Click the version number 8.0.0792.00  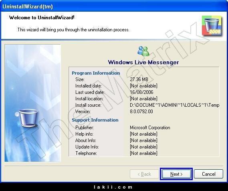tap(141, 112)
